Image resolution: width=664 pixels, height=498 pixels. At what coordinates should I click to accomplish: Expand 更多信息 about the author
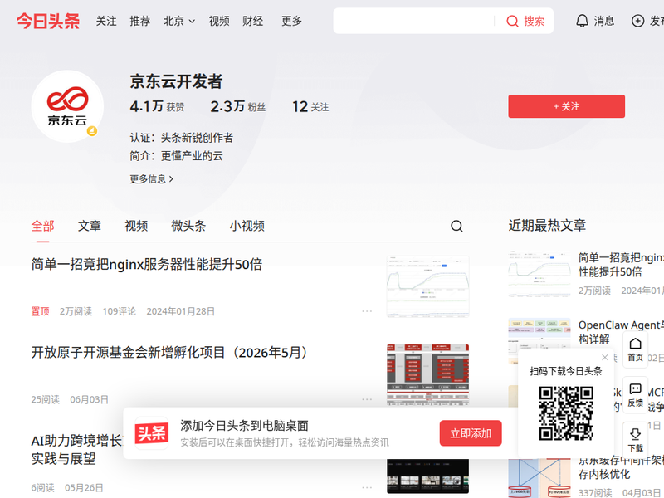152,179
